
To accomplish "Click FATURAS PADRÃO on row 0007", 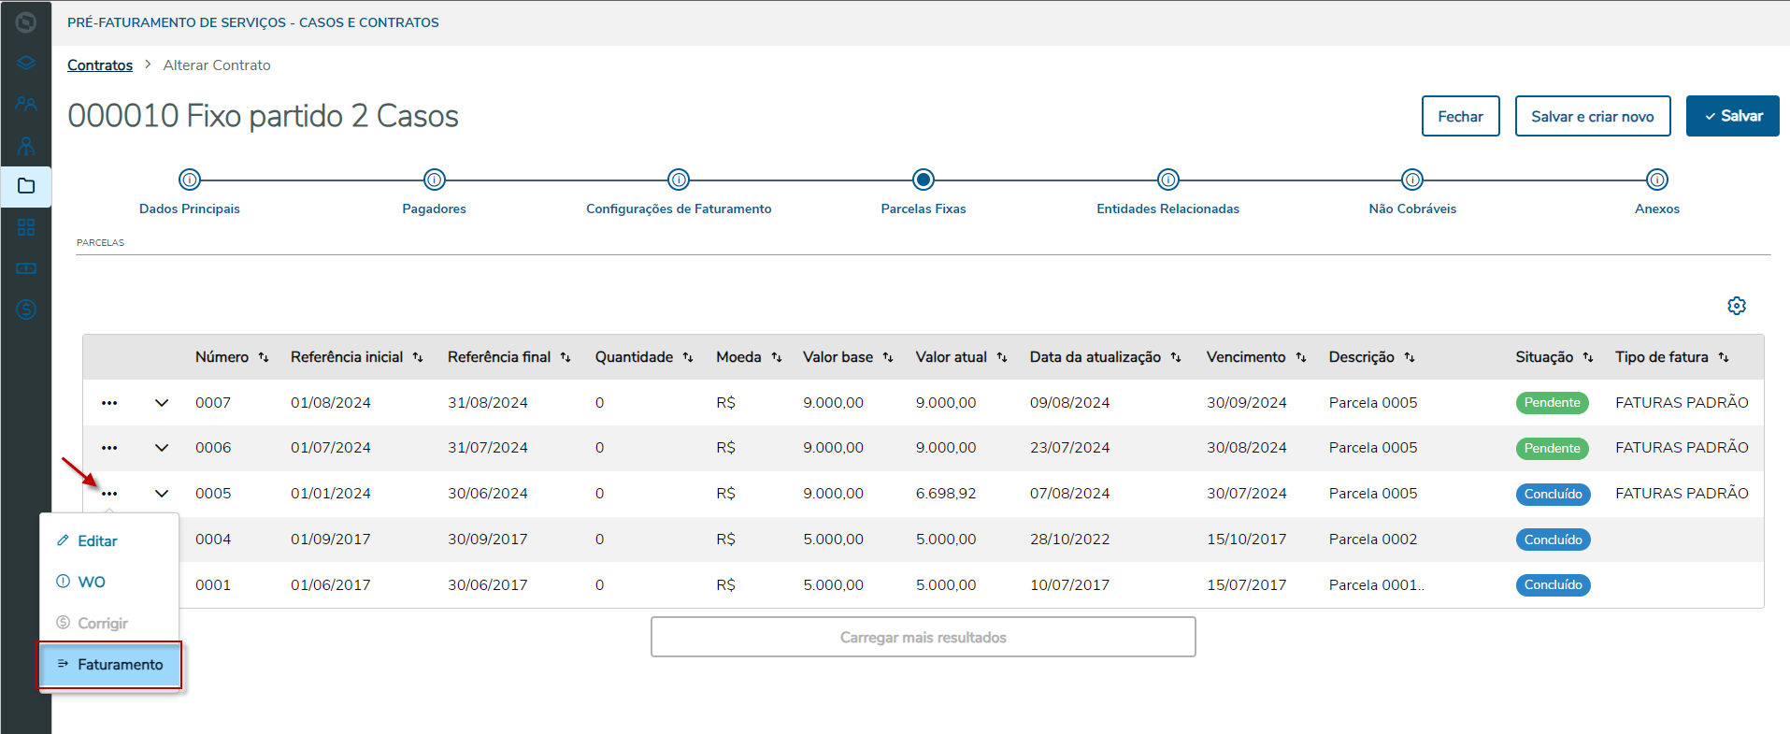I will point(1682,403).
